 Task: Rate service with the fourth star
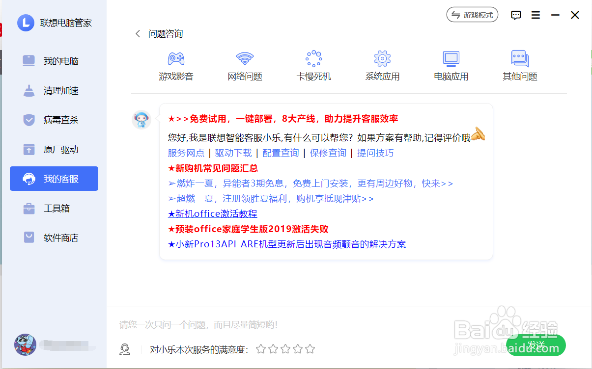click(x=298, y=349)
